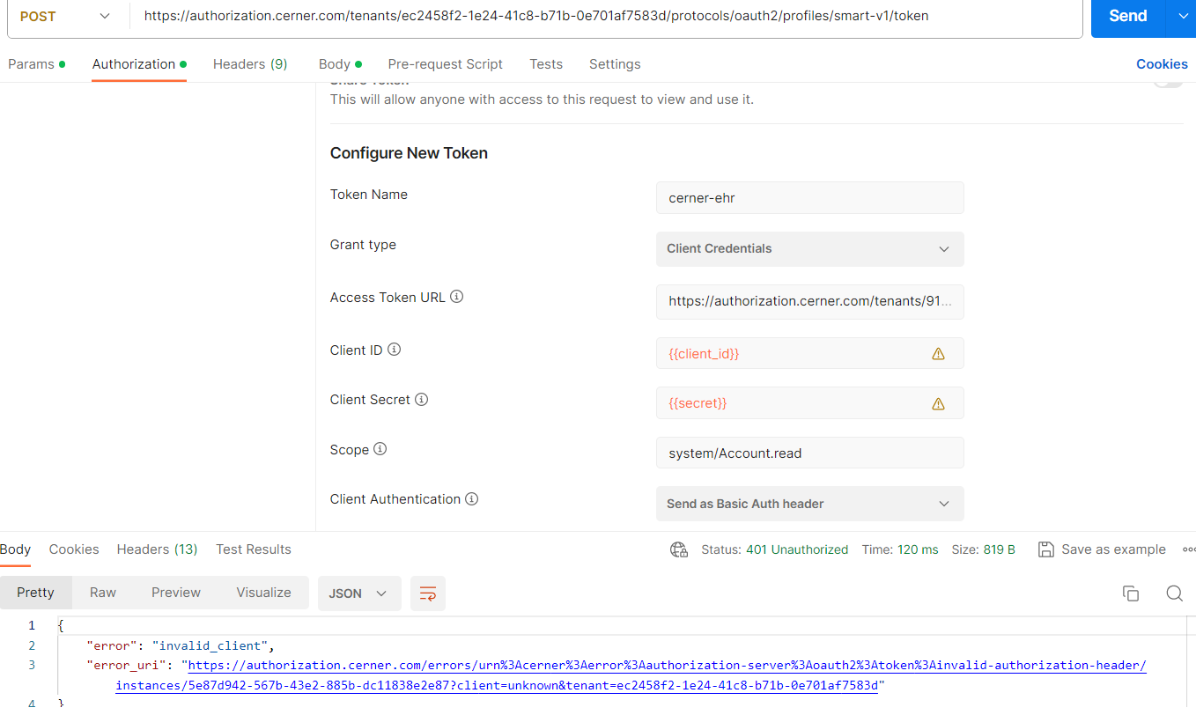Click the cookies globe icon near Status
This screenshot has width=1196, height=715.
(678, 549)
